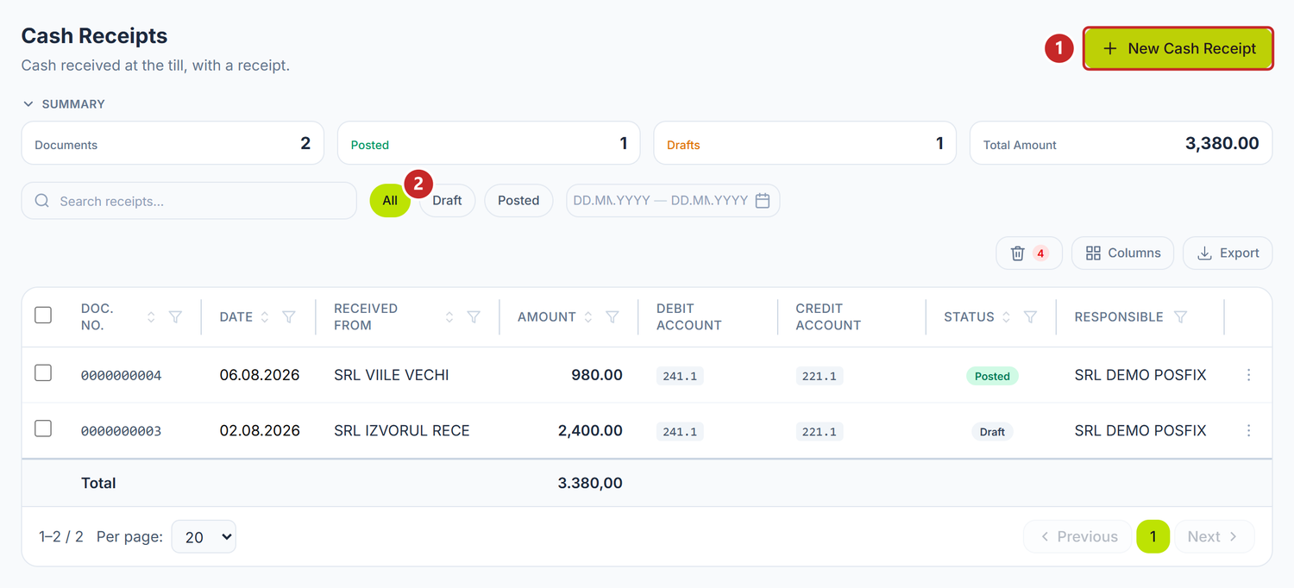Click the Debit Account column header
This screenshot has width=1294, height=588.
(689, 316)
